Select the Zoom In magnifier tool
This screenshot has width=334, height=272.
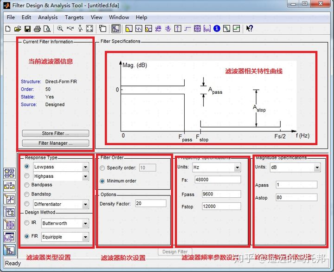(x=60, y=29)
